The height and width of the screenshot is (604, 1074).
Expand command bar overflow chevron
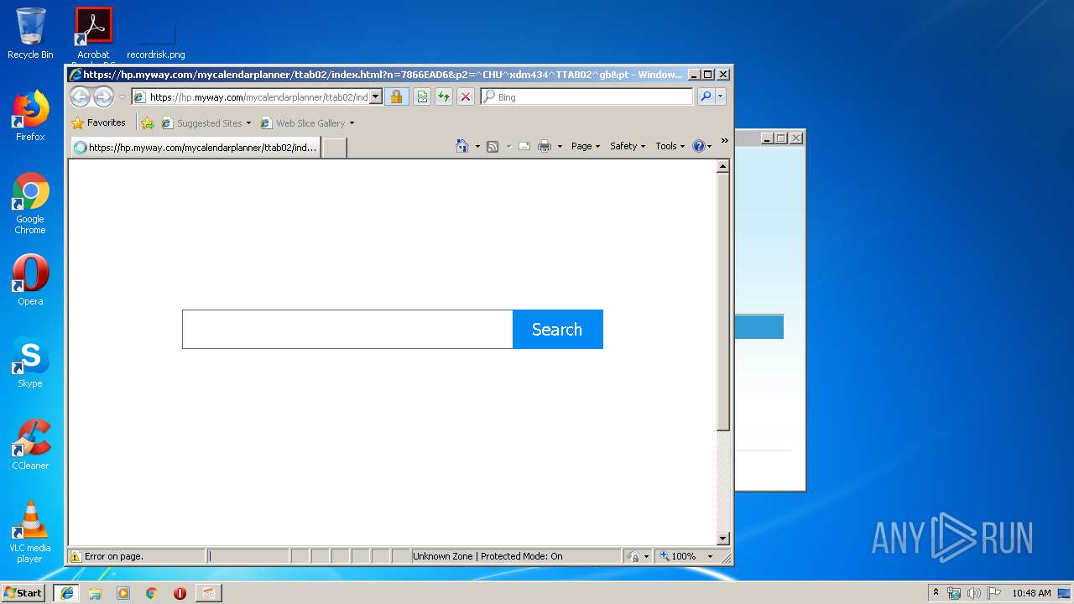tap(725, 141)
